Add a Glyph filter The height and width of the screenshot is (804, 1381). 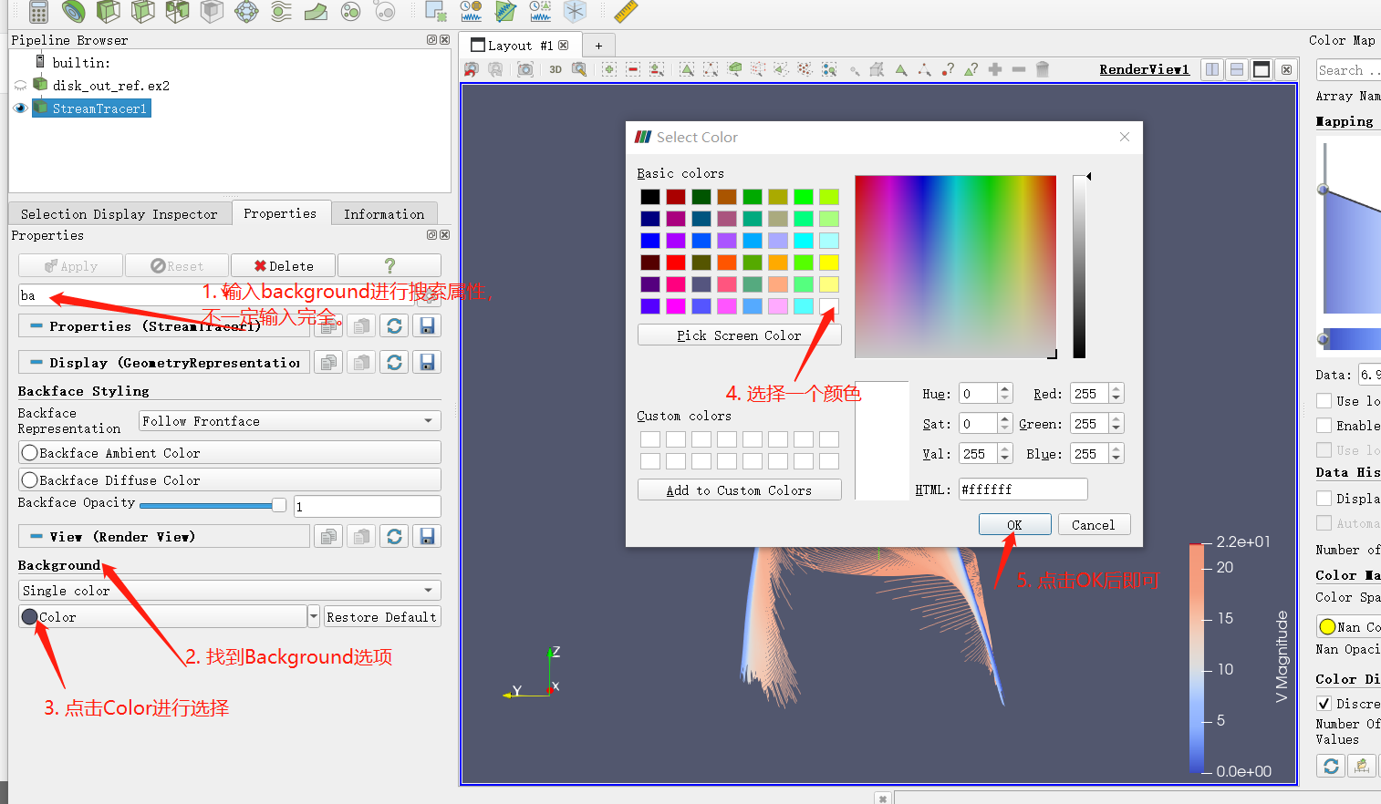click(246, 12)
